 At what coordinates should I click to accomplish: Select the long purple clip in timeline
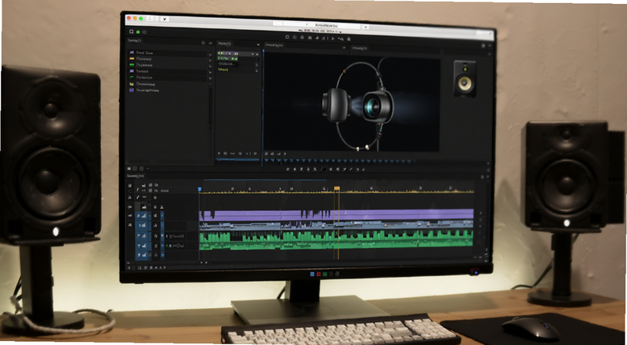click(x=336, y=215)
